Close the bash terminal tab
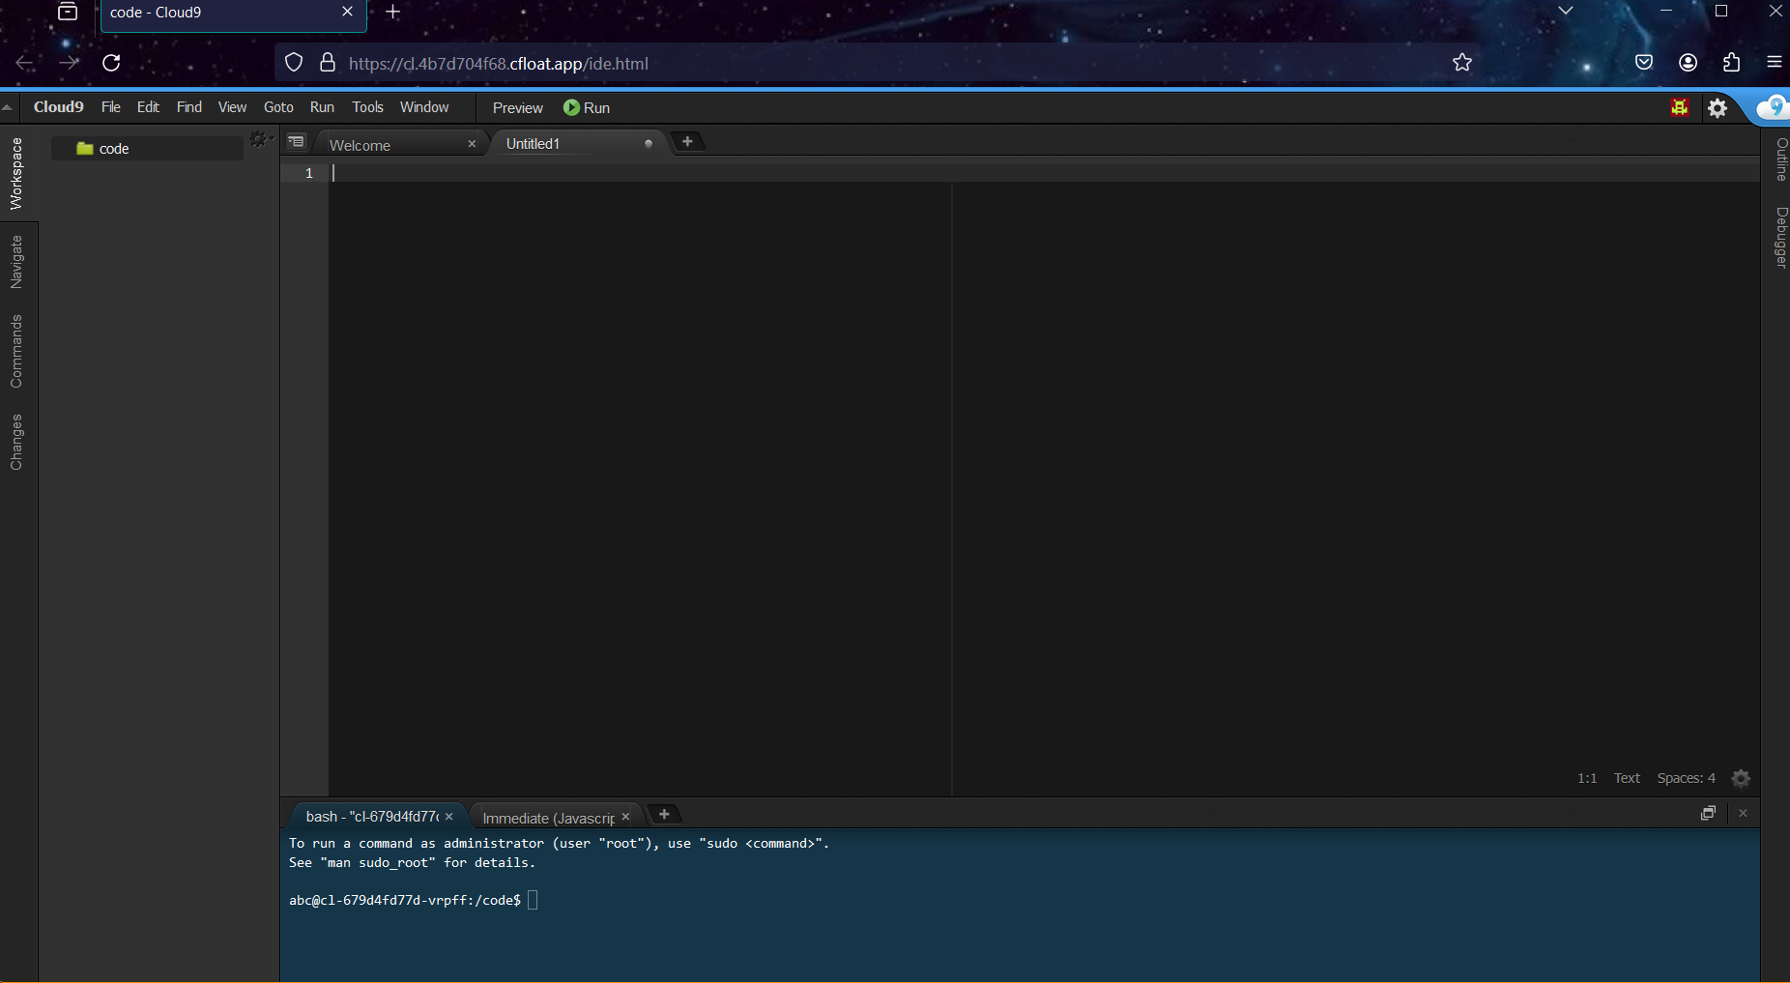This screenshot has height=983, width=1790. [x=448, y=817]
